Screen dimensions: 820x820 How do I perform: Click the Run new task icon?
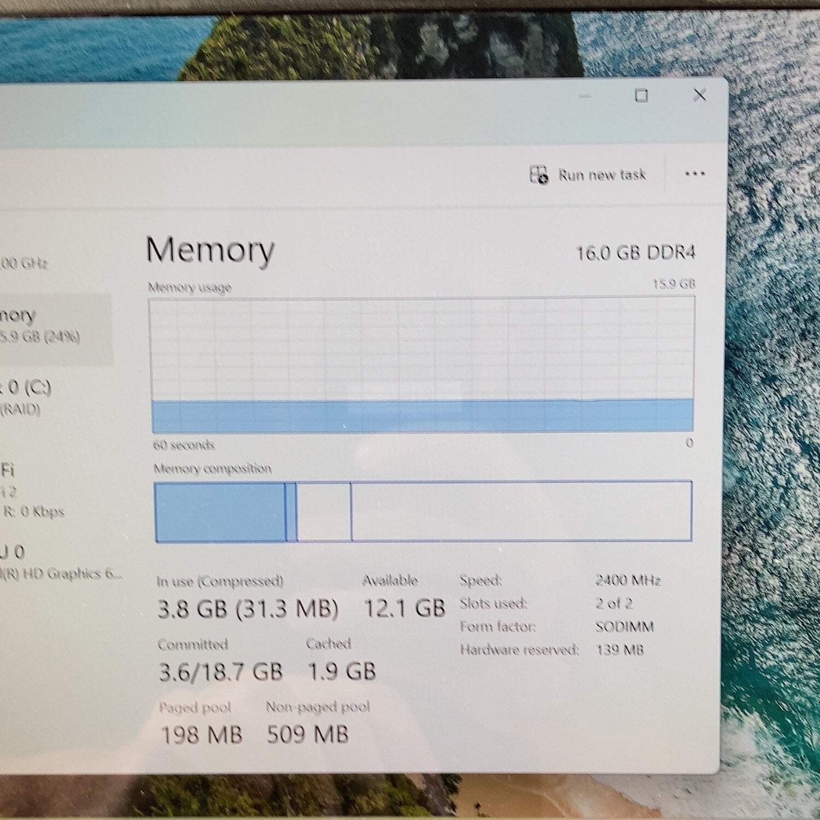pyautogui.click(x=538, y=175)
